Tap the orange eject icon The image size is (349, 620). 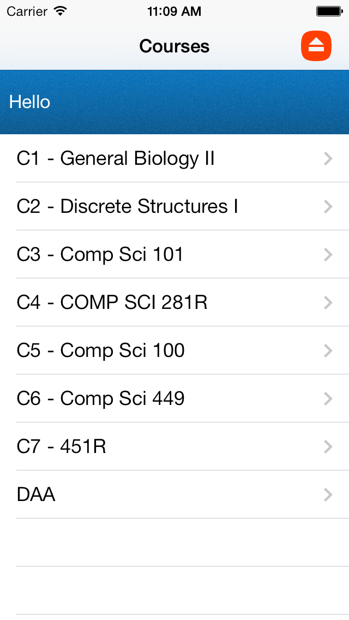point(316,45)
